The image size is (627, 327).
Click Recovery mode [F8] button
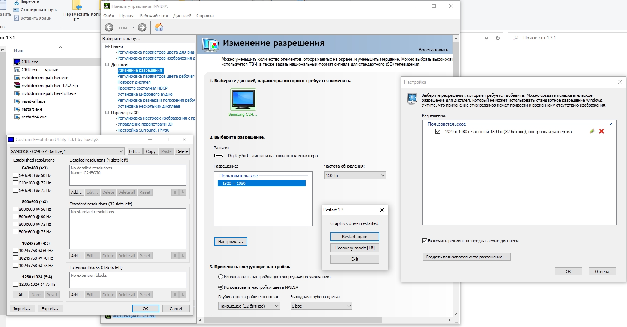(x=355, y=248)
